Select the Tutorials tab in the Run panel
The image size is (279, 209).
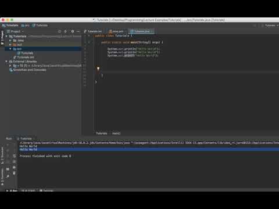click(x=24, y=139)
